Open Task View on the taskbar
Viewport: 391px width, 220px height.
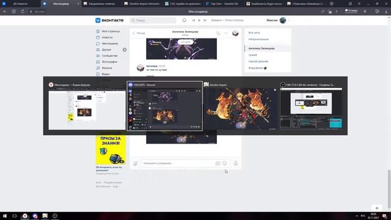[x=15, y=216]
